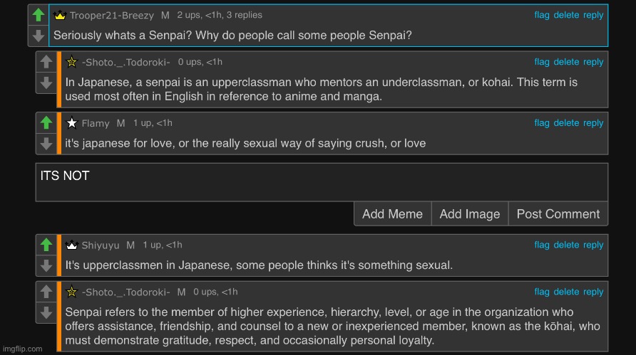Screen dimensions: 636x355
Task: Upvote Shiyuyu's comment about upperclassmen
Action: [46, 245]
